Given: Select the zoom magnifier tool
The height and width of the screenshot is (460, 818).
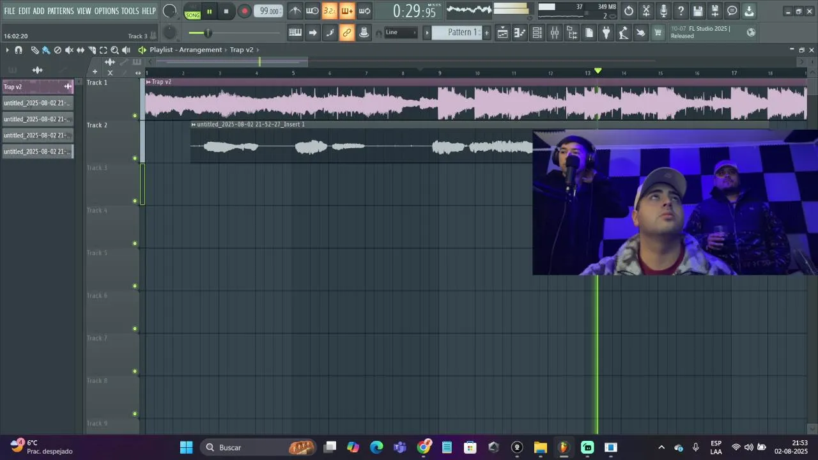Looking at the screenshot, I should (114, 50).
